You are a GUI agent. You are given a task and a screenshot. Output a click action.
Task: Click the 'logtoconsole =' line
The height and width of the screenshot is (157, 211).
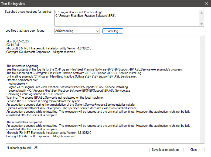pos(18,83)
